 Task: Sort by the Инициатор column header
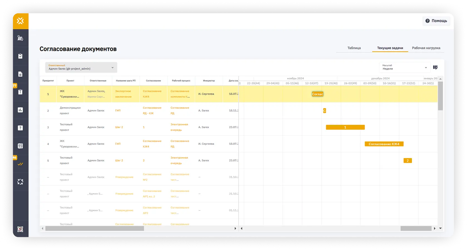coord(209,81)
